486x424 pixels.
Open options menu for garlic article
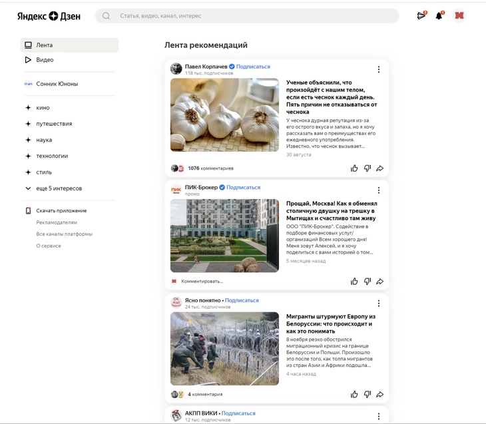pos(378,69)
